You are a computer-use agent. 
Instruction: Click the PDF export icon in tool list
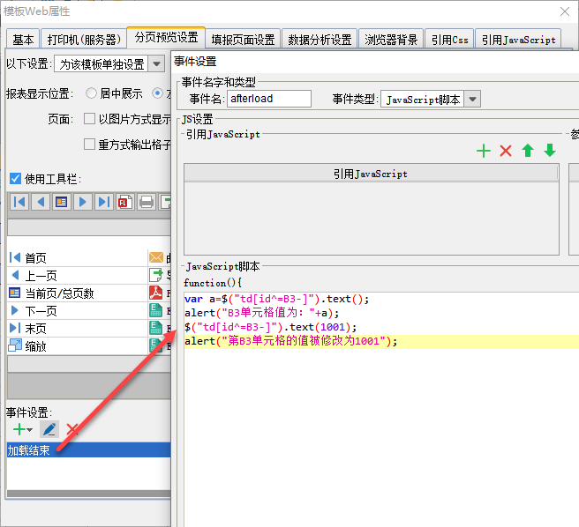[156, 293]
